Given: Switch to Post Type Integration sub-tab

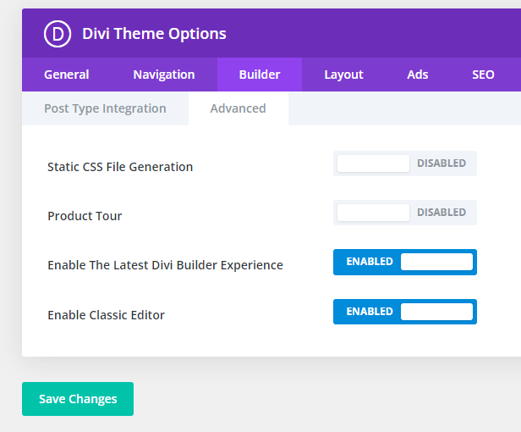Looking at the screenshot, I should point(105,108).
